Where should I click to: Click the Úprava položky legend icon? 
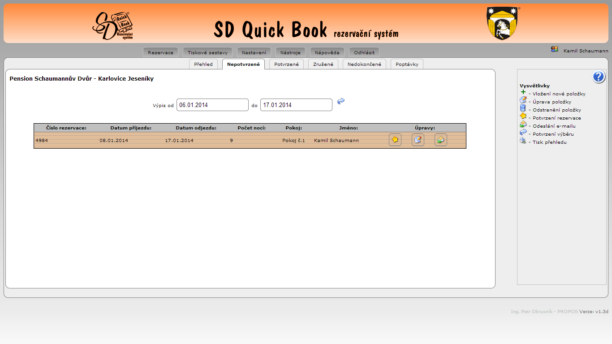click(523, 100)
